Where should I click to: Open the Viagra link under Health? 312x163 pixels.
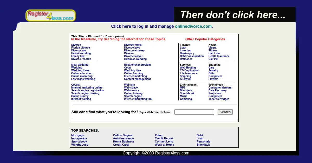(212, 48)
